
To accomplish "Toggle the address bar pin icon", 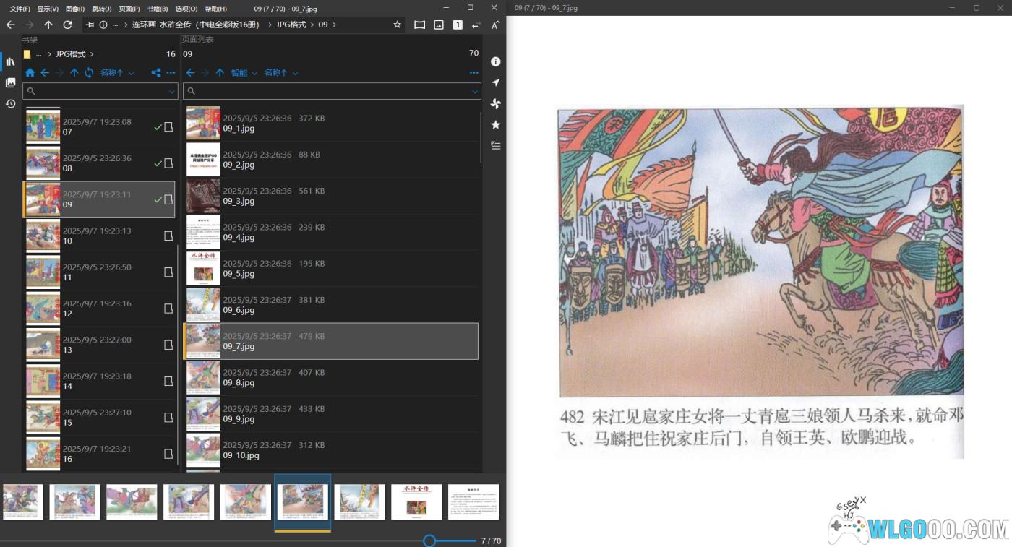I will point(90,25).
